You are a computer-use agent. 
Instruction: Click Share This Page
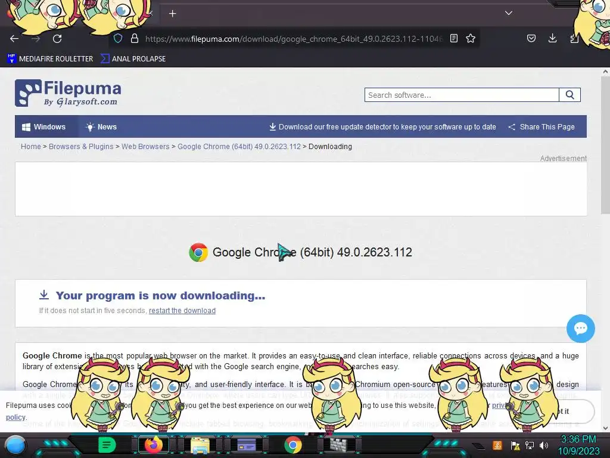tap(541, 127)
